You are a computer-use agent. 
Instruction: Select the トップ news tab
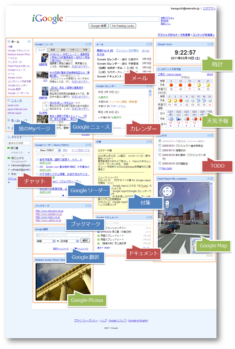pos(42,50)
